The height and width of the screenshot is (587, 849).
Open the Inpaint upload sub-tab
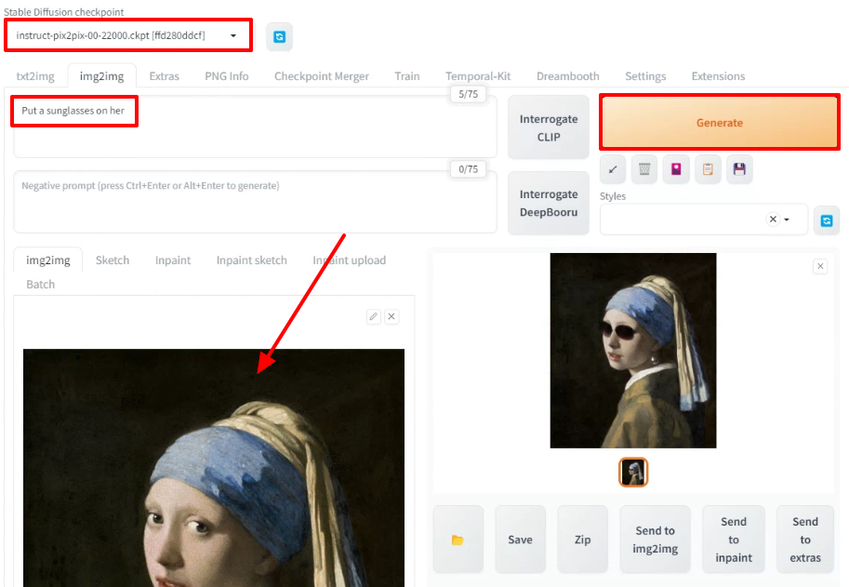(350, 260)
